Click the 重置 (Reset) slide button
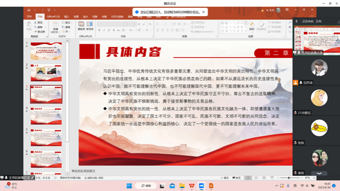Image resolution: width=340 pixels, height=191 pixels. pos(66,27)
